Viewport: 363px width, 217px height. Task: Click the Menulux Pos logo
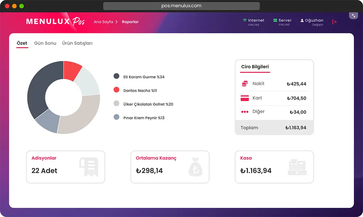pyautogui.click(x=55, y=22)
